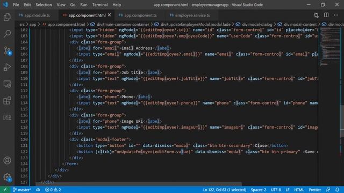Open the Terminal menu
Screen dimensions: 344x193
click(100, 5)
